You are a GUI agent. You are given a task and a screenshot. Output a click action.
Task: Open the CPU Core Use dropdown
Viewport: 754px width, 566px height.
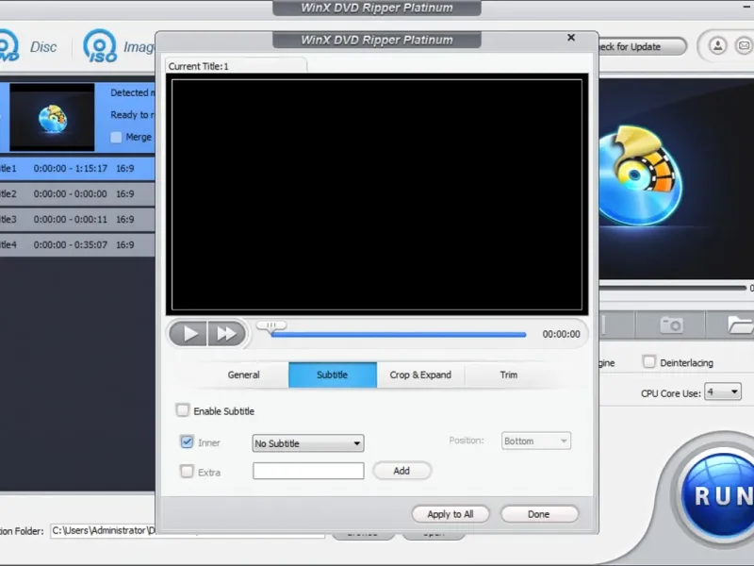coord(722,391)
